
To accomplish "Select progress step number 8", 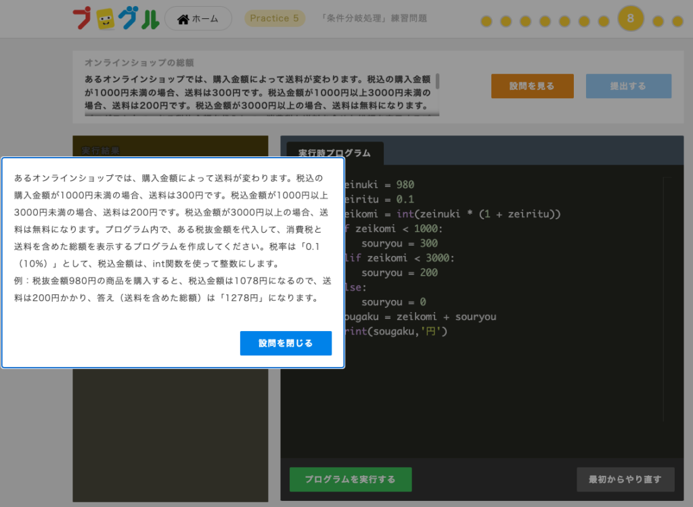I will (631, 18).
